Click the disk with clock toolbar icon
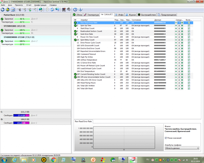Image resolution: width=204 pixels, height=163 pixels. [24, 10]
